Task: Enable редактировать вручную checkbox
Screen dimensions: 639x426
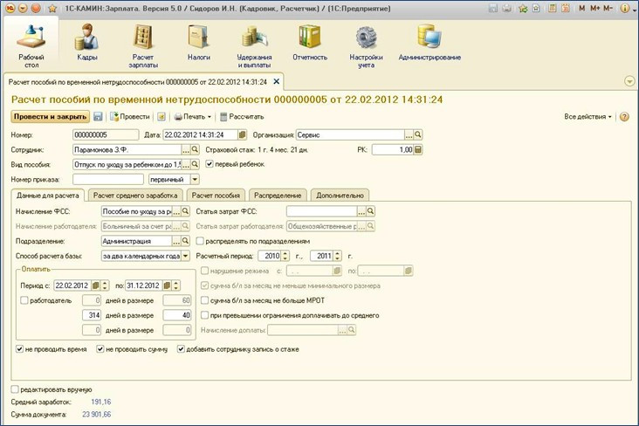Action: pyautogui.click(x=15, y=389)
